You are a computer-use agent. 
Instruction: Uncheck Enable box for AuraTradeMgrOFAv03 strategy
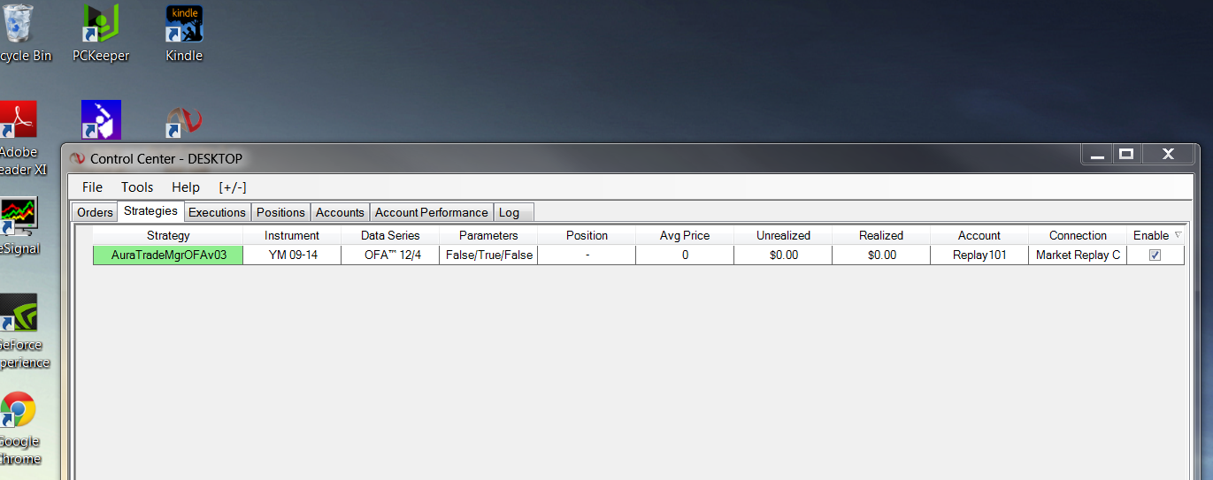(1155, 255)
